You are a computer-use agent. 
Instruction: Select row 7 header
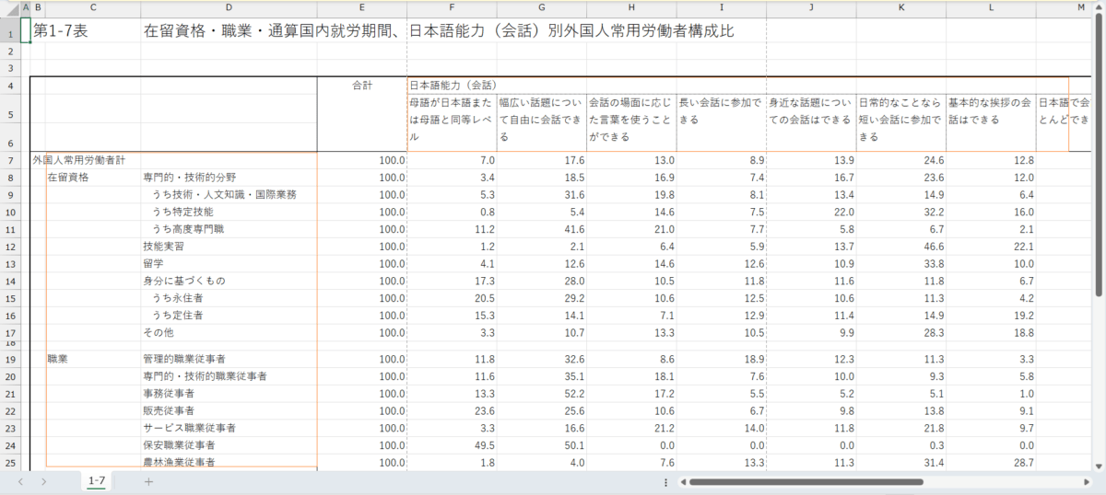click(10, 160)
